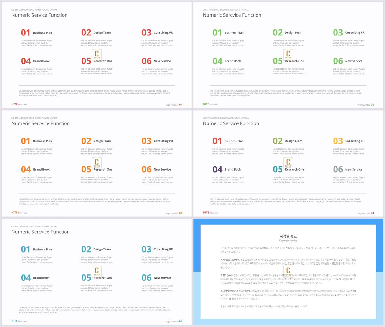Select 'Brand Book' on the green-numbered slide

tap(233, 61)
